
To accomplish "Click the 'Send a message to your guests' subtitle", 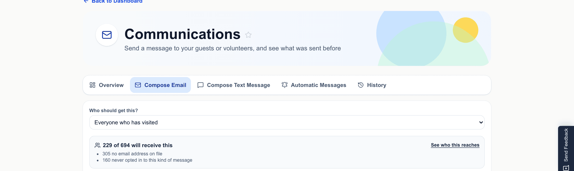I will pyautogui.click(x=233, y=48).
